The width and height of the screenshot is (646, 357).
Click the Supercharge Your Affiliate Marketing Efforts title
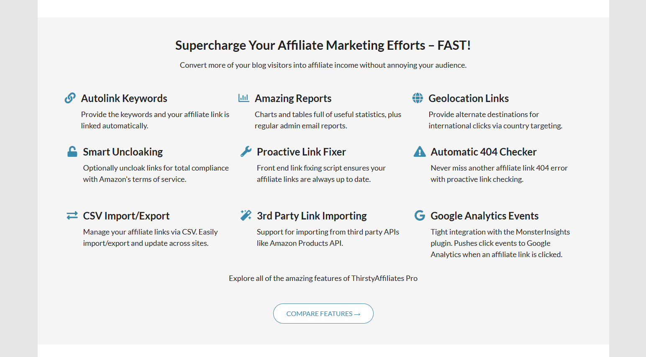pyautogui.click(x=323, y=45)
